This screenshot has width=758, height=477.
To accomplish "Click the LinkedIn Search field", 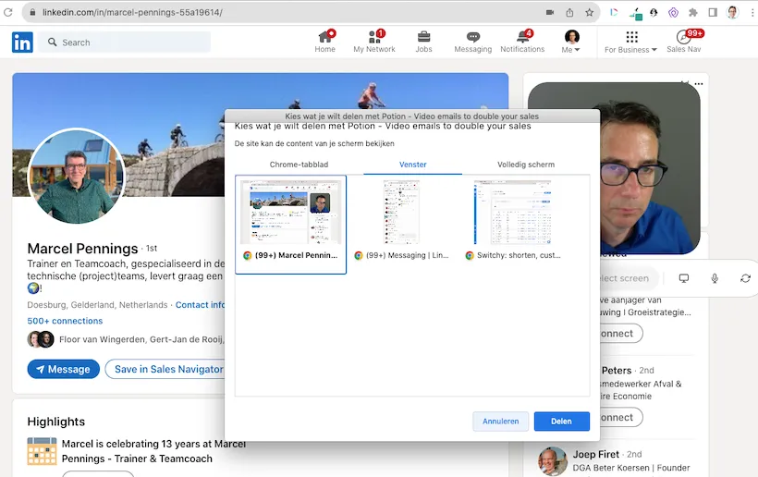I will (x=124, y=42).
